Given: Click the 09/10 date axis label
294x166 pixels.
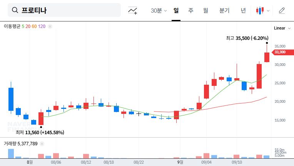Looking at the screenshot, I should [237, 162].
